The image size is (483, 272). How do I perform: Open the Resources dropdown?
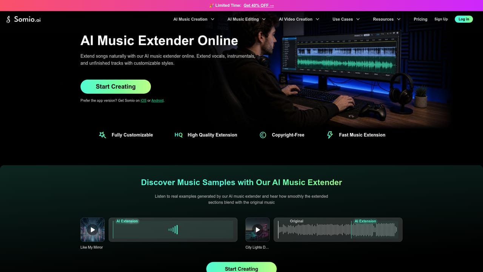[387, 19]
